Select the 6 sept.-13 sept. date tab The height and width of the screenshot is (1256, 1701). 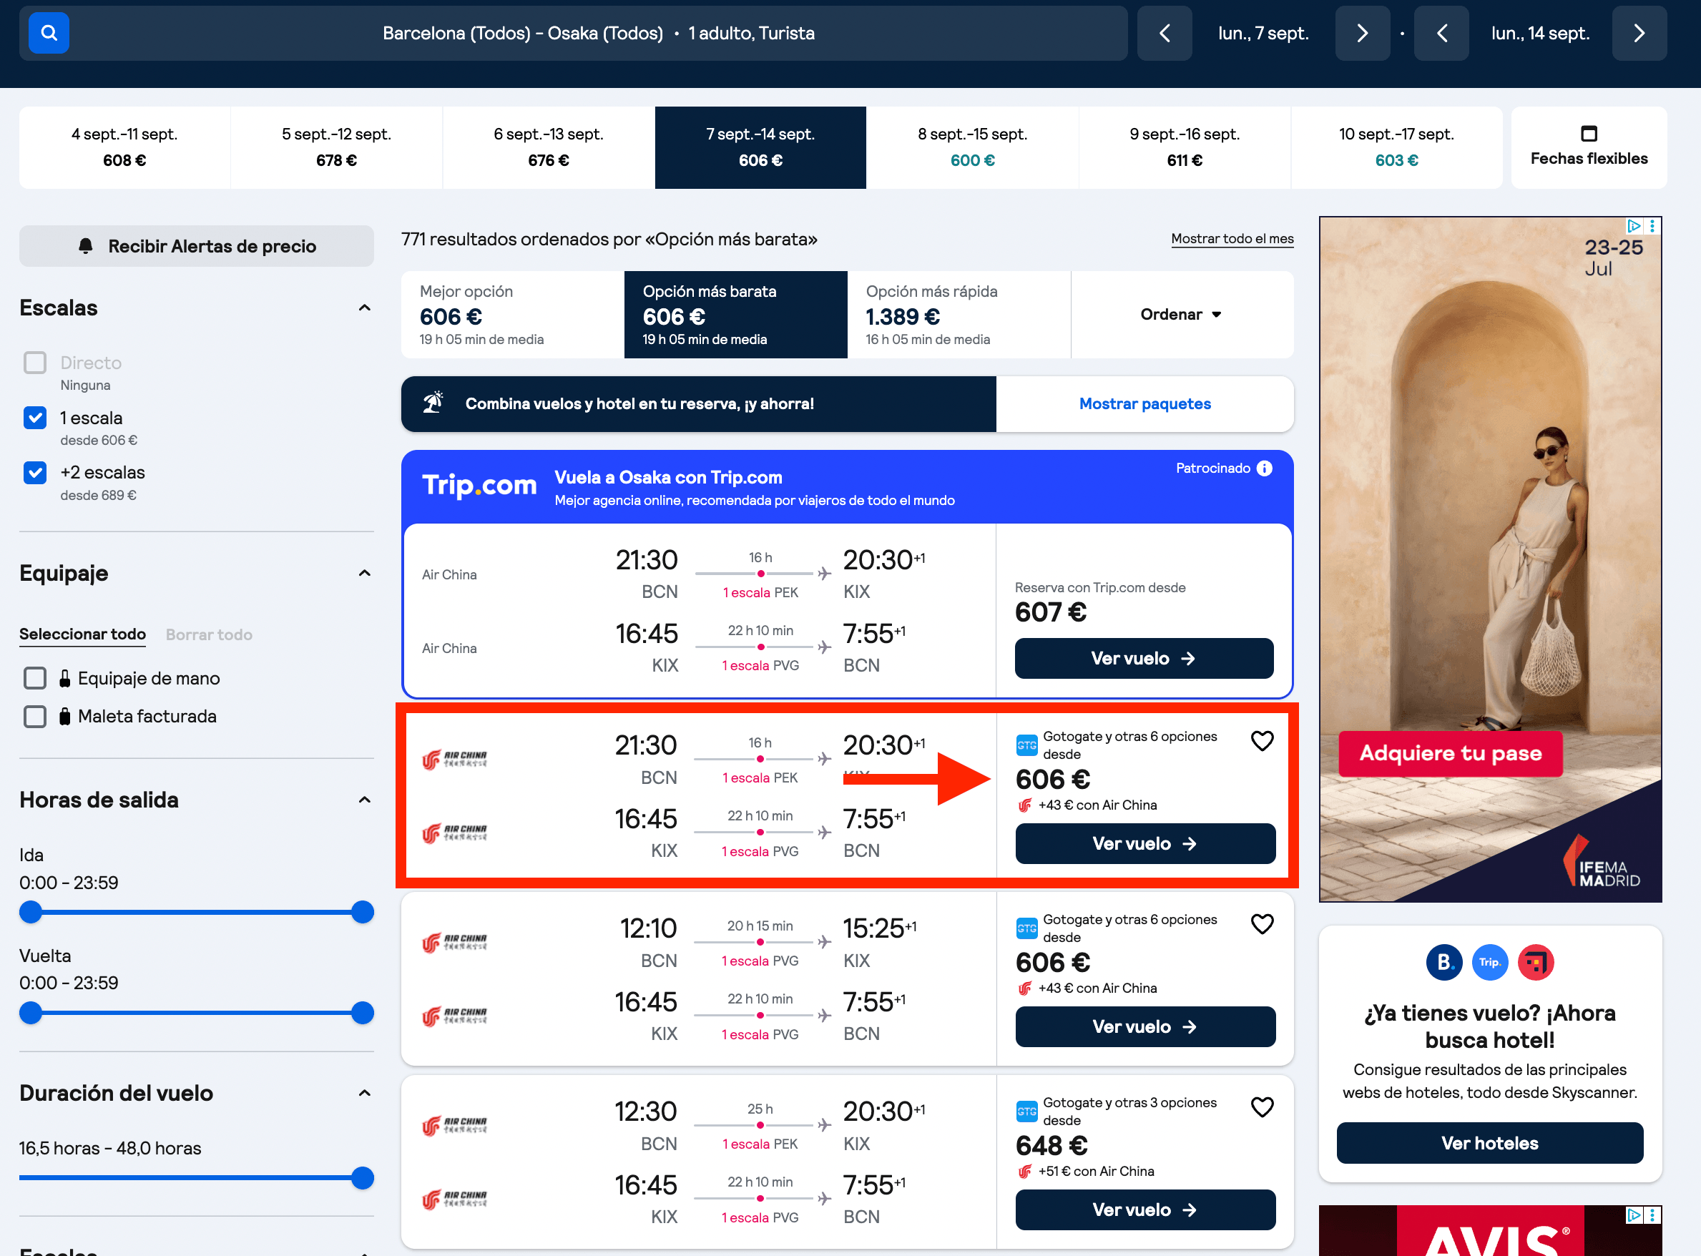tap(548, 147)
